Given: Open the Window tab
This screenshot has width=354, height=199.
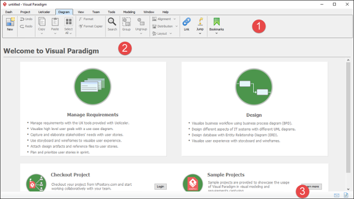Looking at the screenshot, I should coord(149,12).
